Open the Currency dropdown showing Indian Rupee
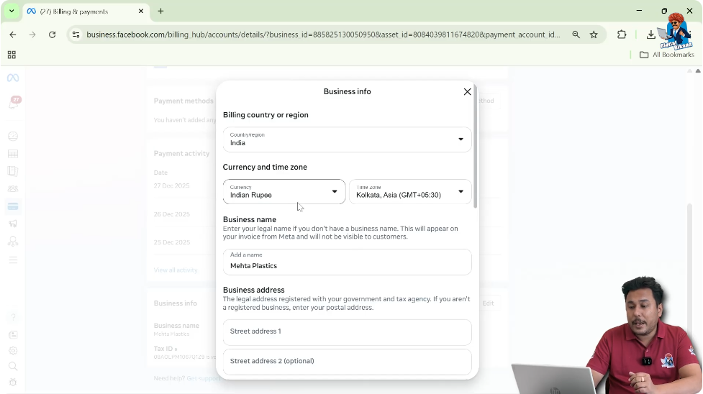Screen dimensions: 703x394 coord(284,192)
